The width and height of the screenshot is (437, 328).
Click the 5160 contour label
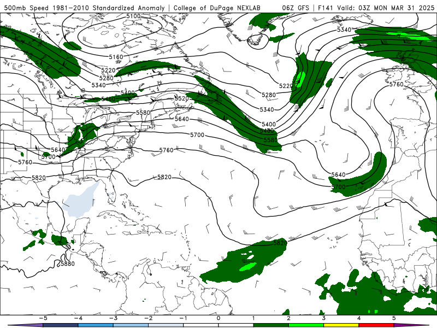pos(116,57)
